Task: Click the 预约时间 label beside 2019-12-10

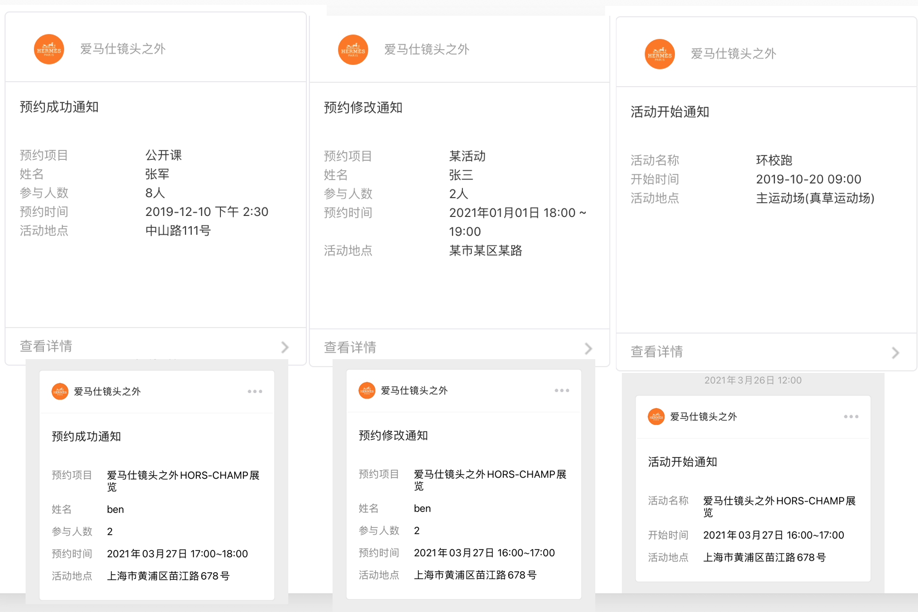Action: click(44, 212)
